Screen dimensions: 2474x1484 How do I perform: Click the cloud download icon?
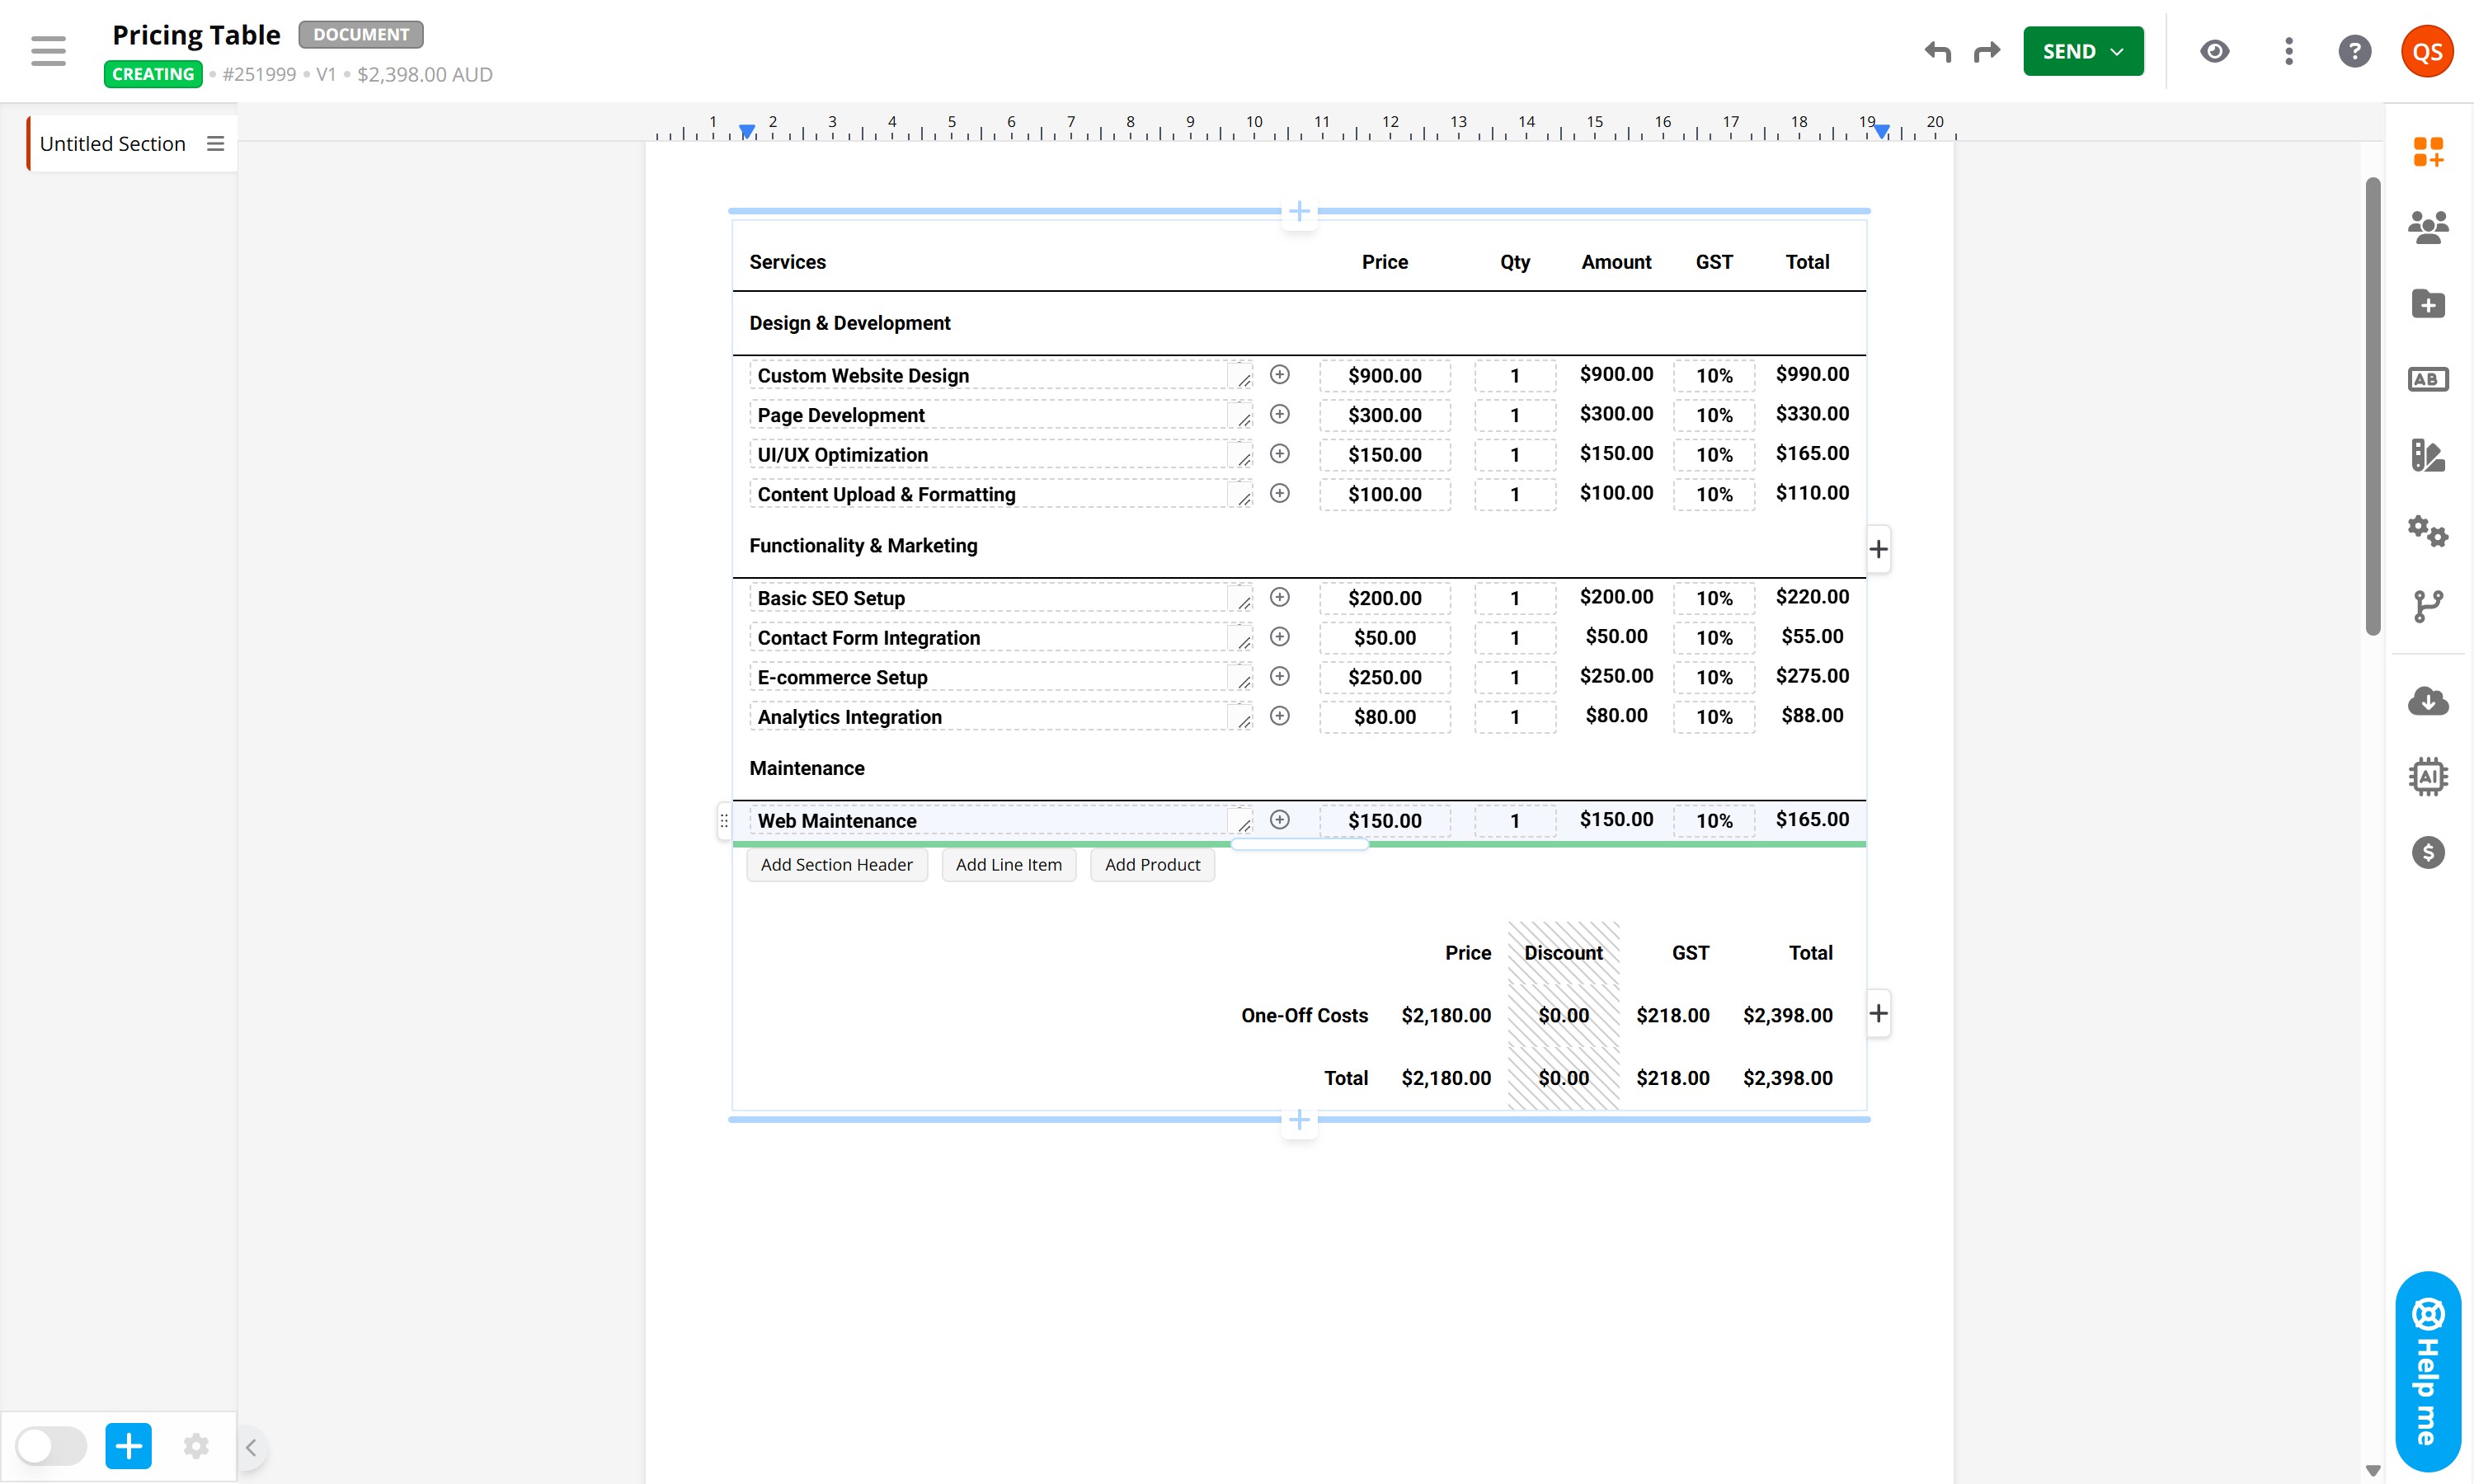2427,701
